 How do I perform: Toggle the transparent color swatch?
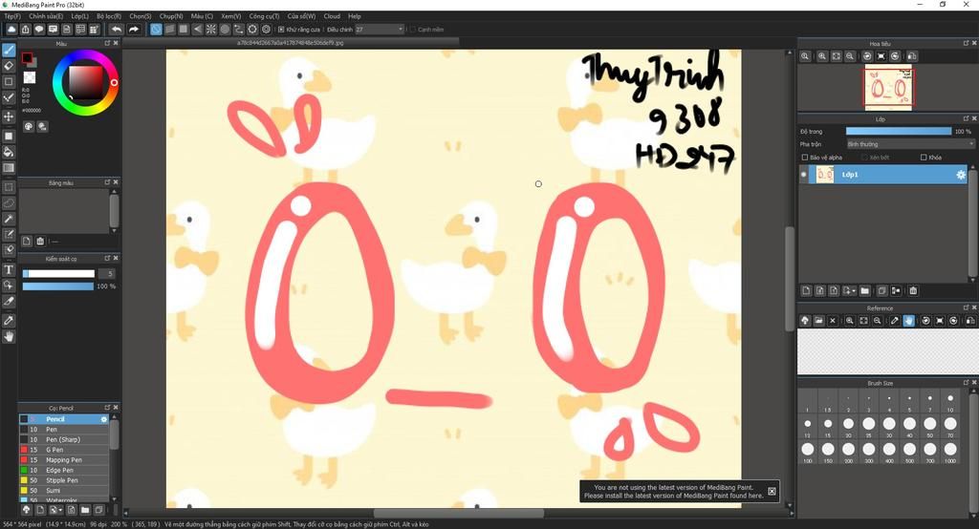(30, 77)
